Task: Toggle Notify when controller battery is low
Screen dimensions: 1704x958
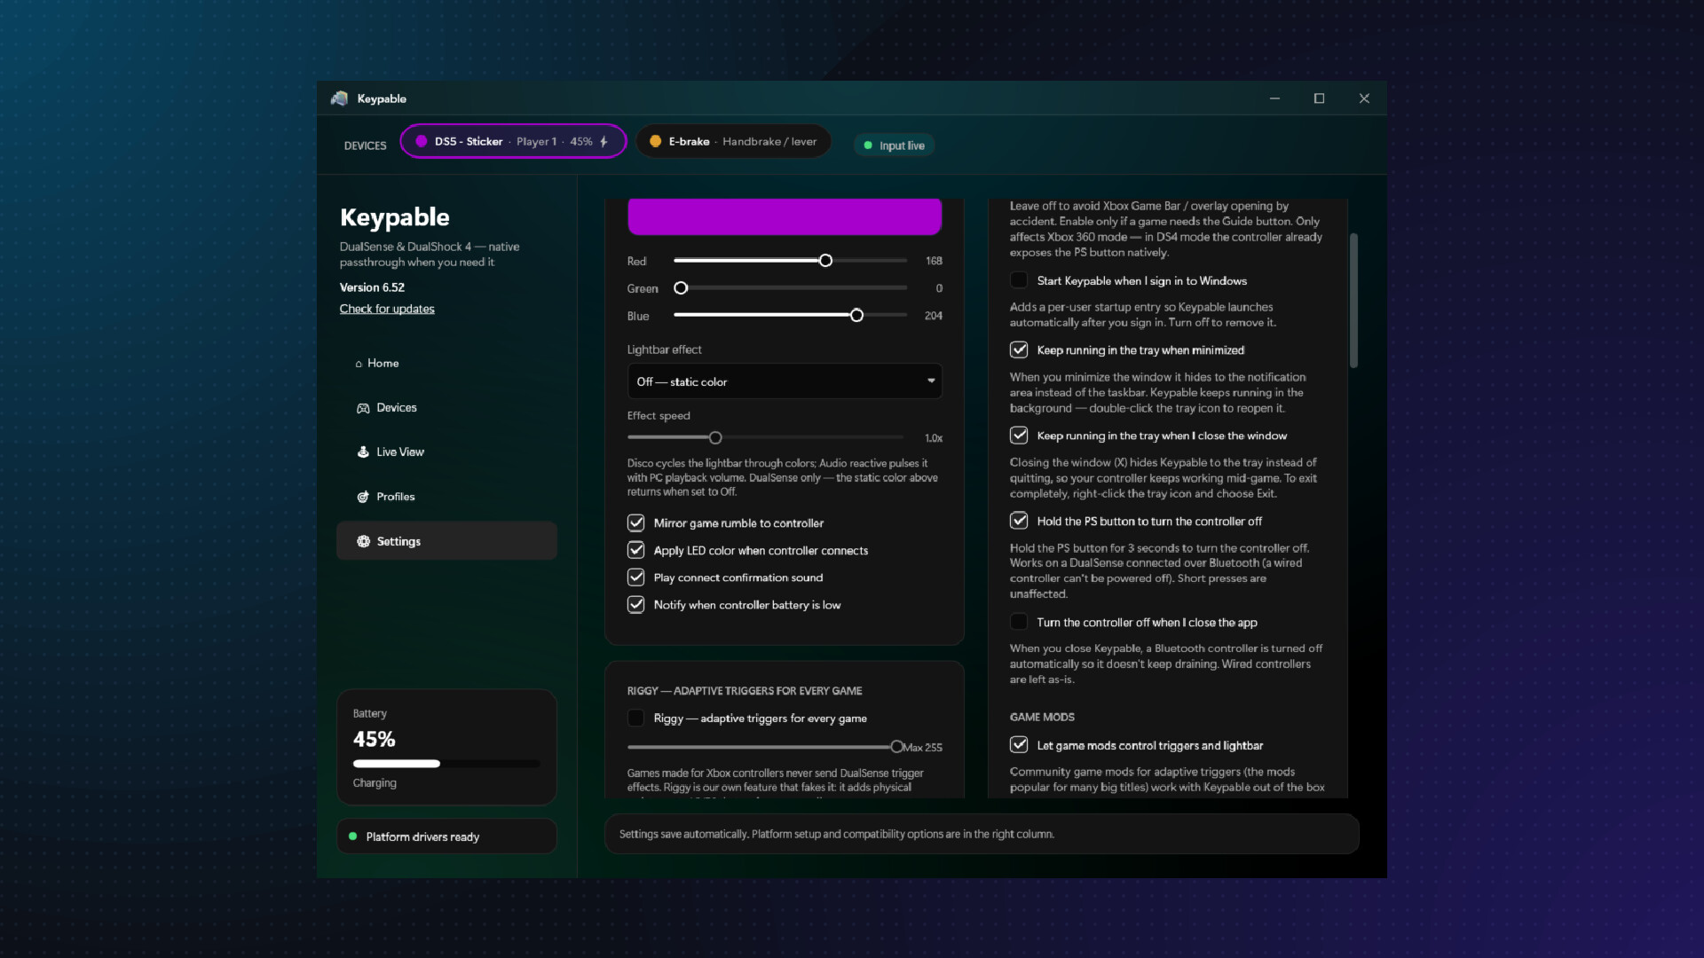Action: 635,605
